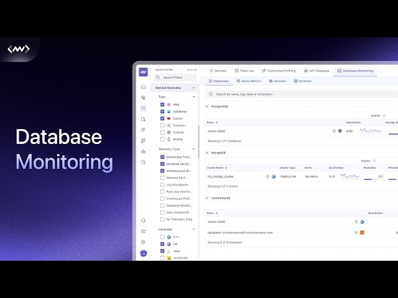Click the Custom type gear icon
This screenshot has width=398, height=298.
pos(169,132)
